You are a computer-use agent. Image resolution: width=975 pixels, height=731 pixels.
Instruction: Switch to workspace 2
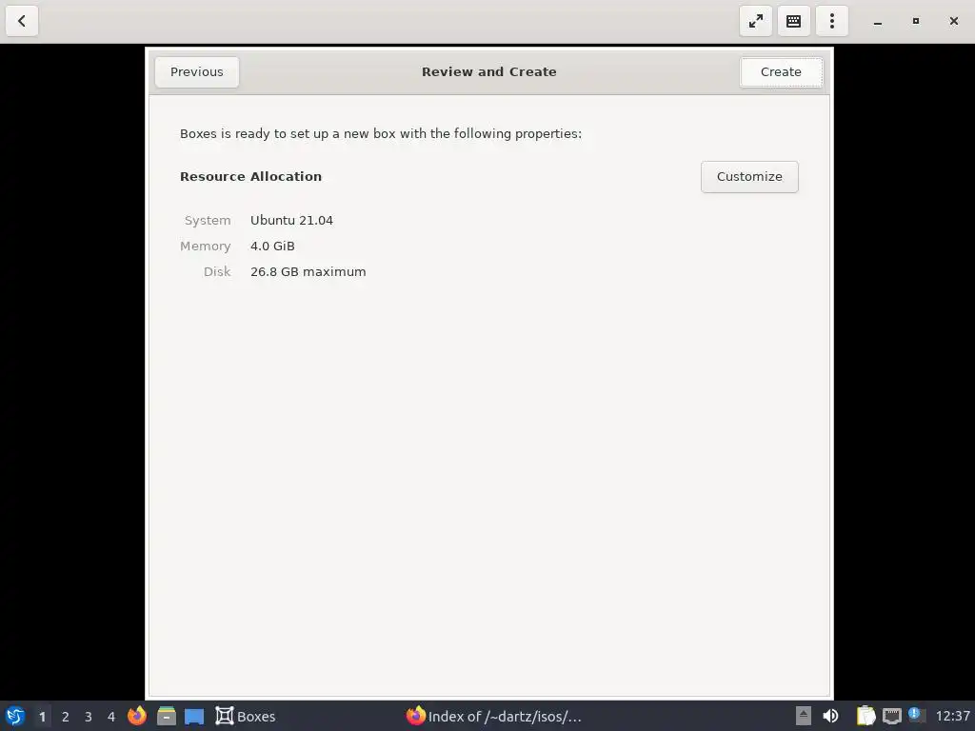[66, 717]
